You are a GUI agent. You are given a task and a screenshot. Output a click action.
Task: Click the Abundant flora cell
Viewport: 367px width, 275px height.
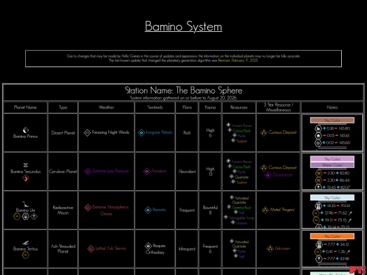187,171
